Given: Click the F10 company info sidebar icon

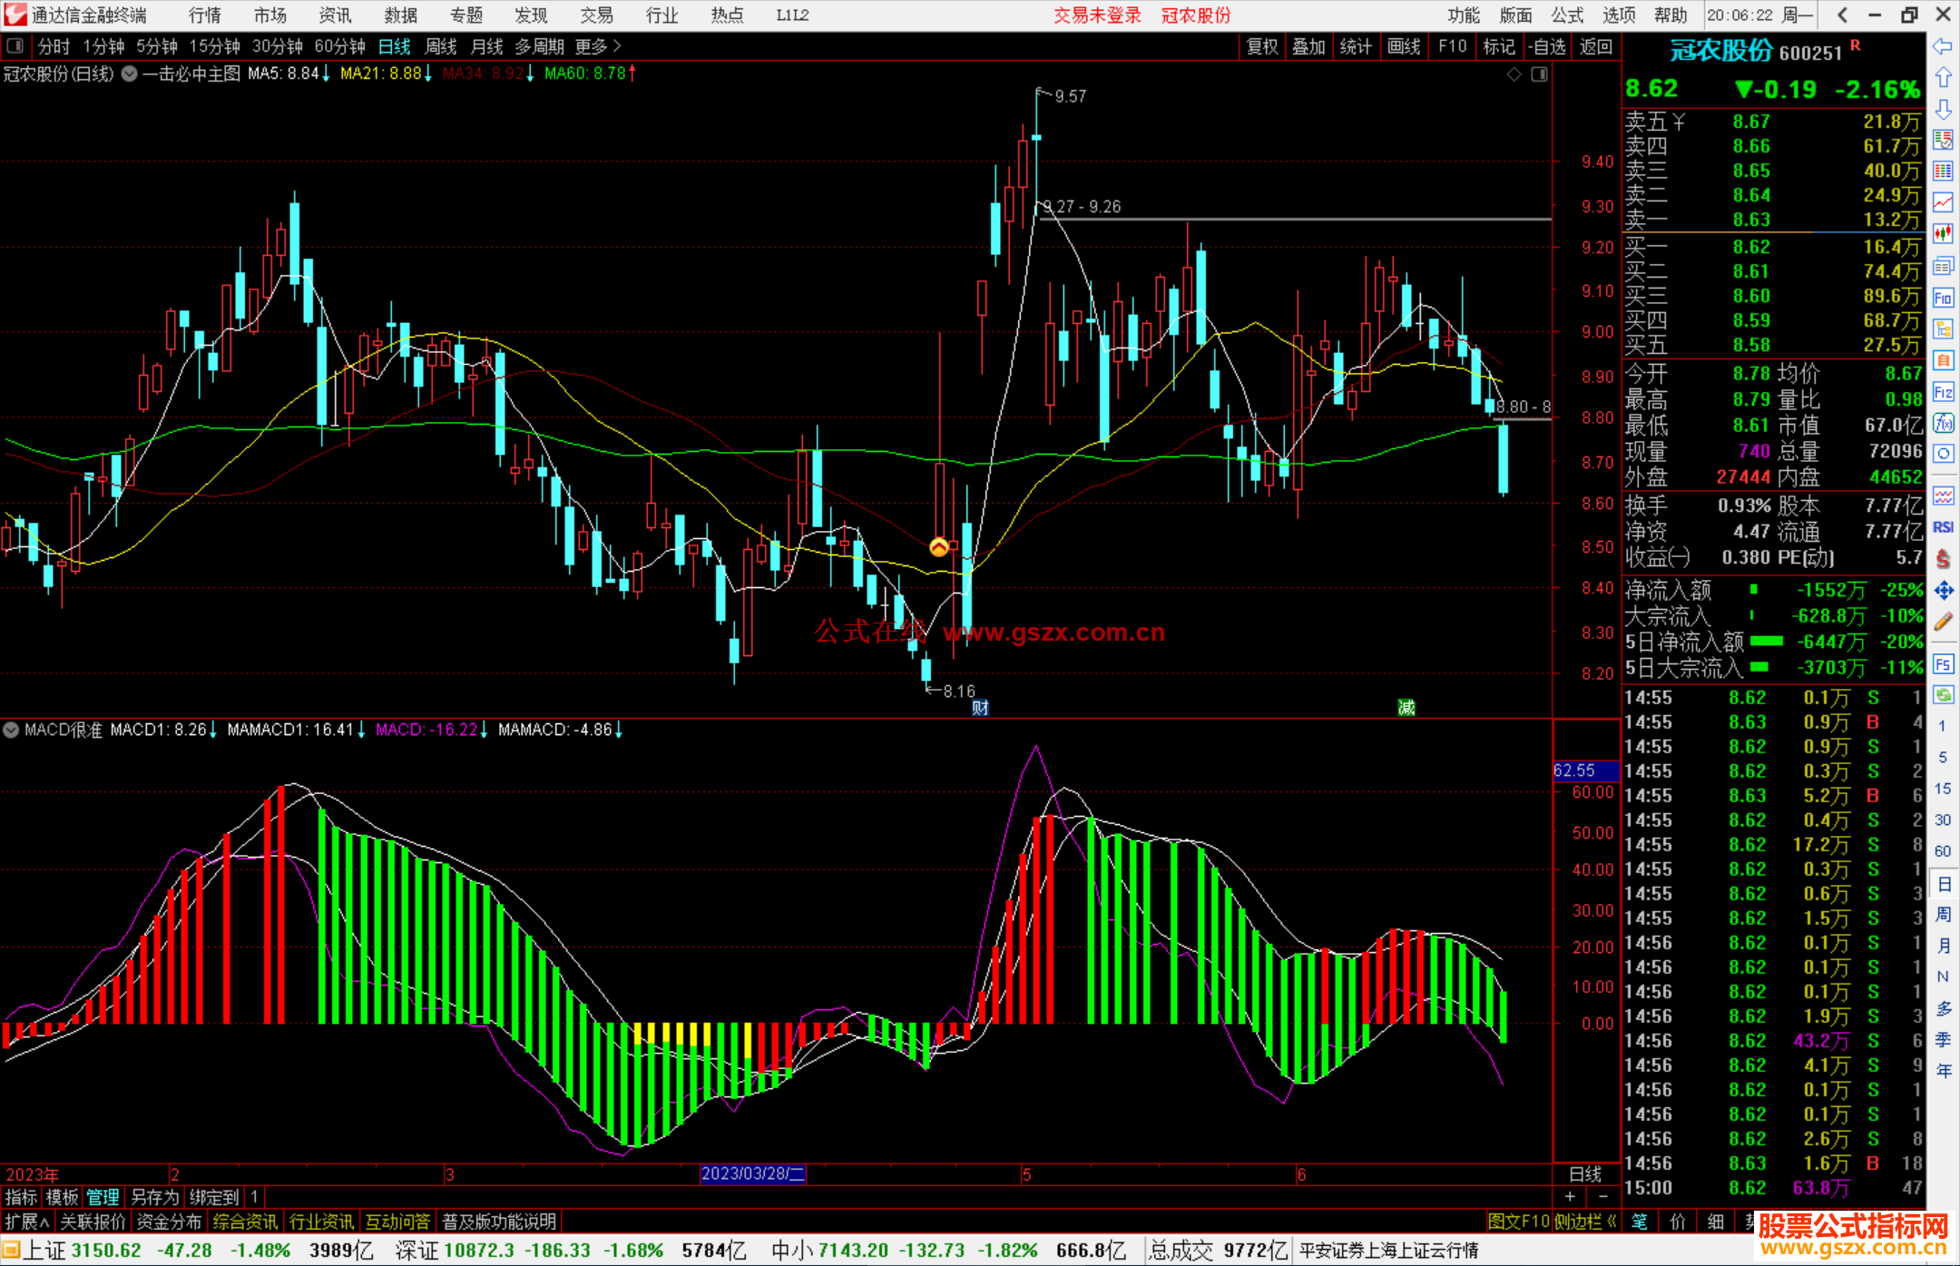Looking at the screenshot, I should 1943,299.
